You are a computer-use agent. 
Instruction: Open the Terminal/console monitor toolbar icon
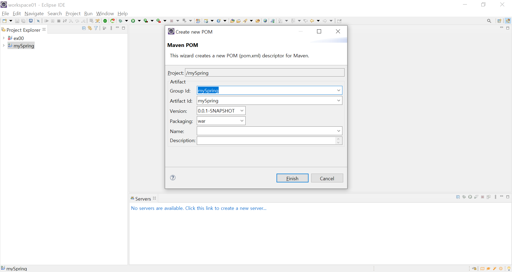pos(31,21)
